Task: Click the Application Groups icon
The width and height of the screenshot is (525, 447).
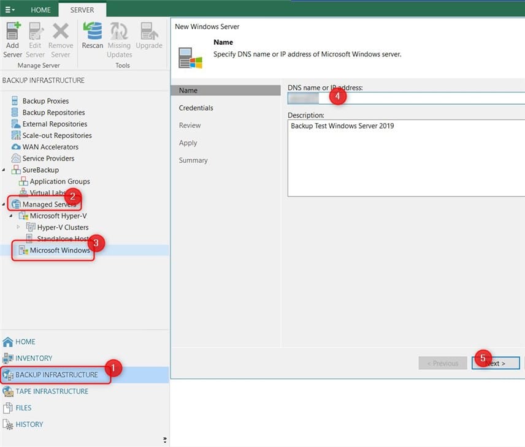Action: [x=23, y=181]
